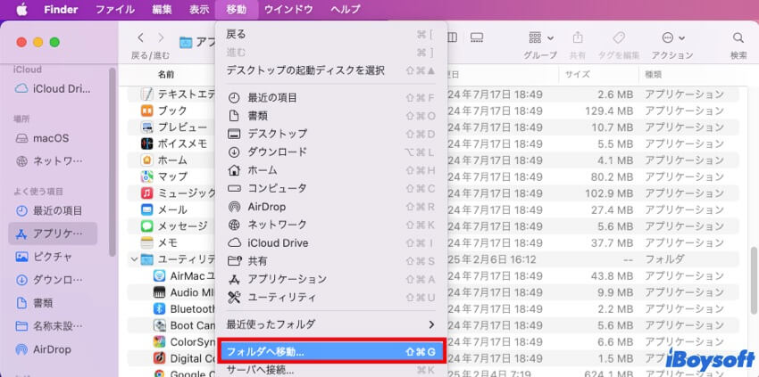Screen dimensions: 759x377
Task: Sort by the 名前 column header
Action: (167, 74)
